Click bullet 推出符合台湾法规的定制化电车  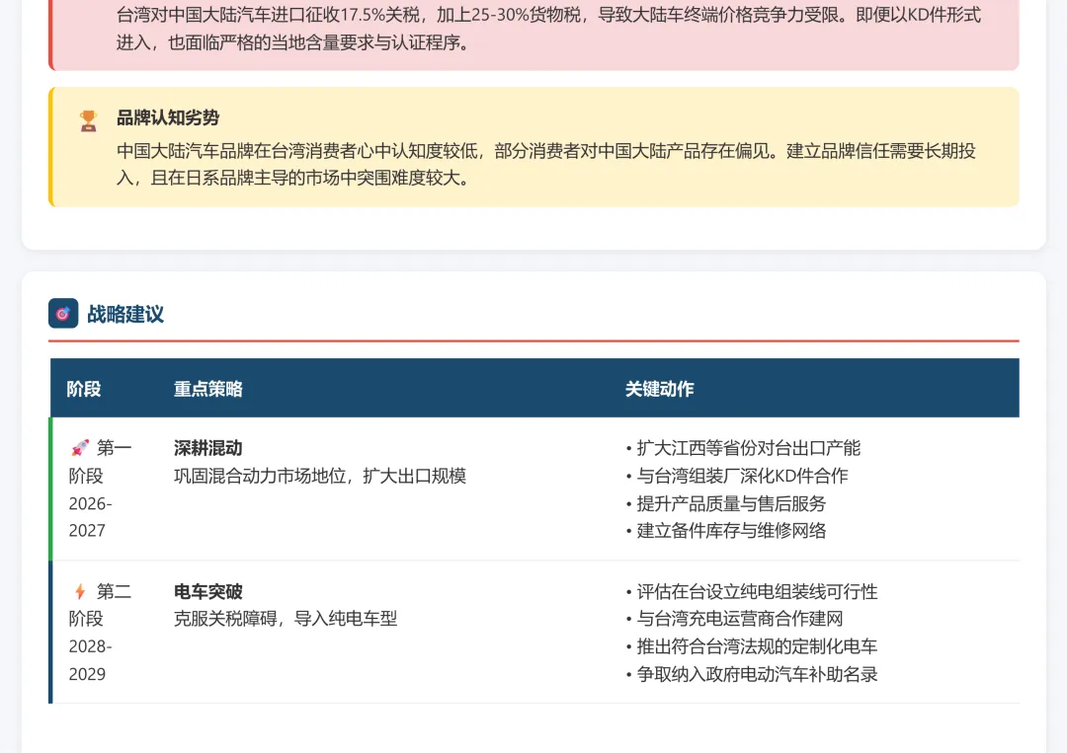tap(752, 646)
